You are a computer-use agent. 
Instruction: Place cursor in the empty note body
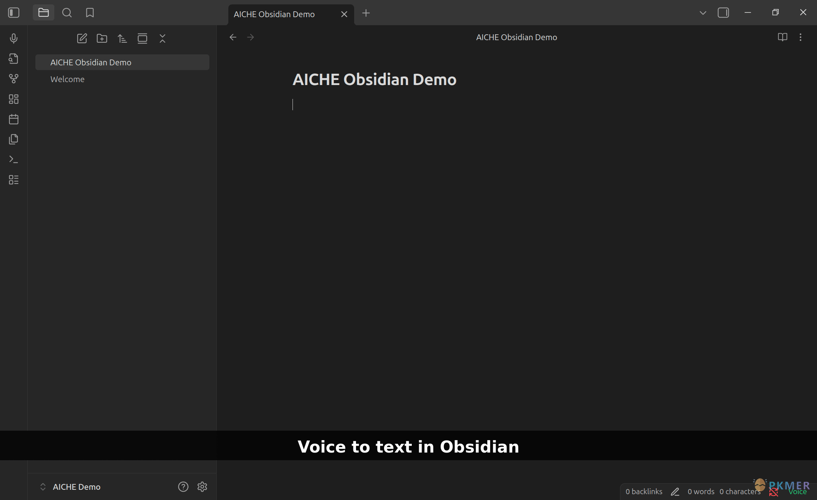click(516, 104)
